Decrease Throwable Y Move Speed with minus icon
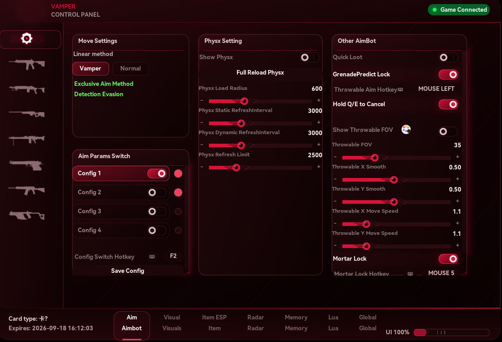The width and height of the screenshot is (502, 342). pos(335,246)
